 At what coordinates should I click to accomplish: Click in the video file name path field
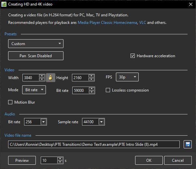(x=94, y=144)
